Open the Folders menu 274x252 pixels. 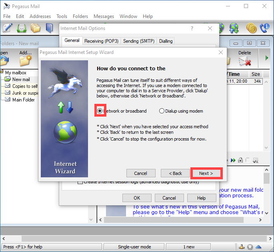(80, 16)
